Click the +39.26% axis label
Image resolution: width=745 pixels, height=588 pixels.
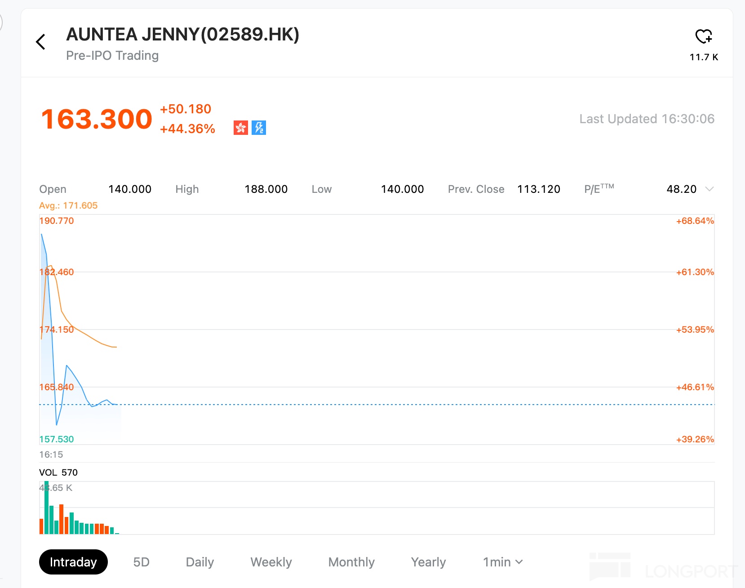[x=695, y=439]
